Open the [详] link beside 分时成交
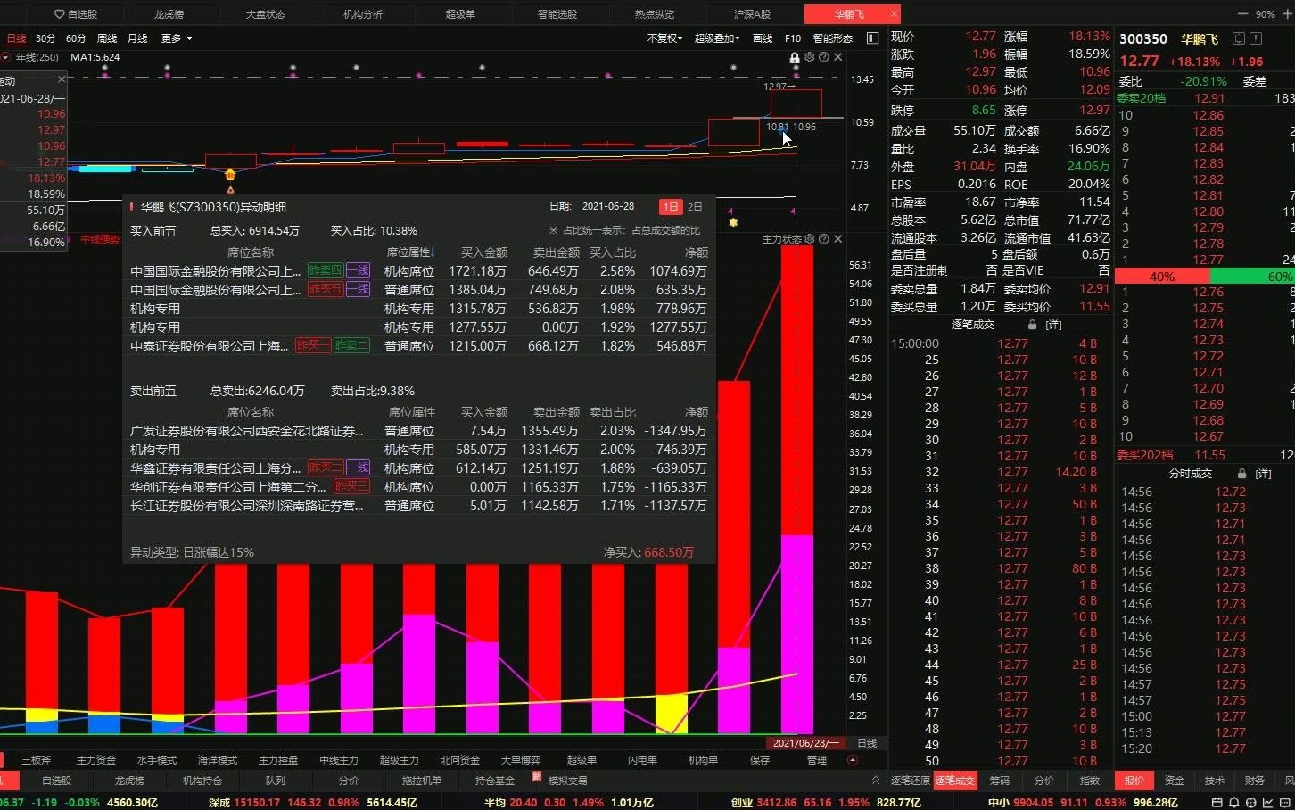Viewport: 1295px width, 810px height. click(1263, 474)
